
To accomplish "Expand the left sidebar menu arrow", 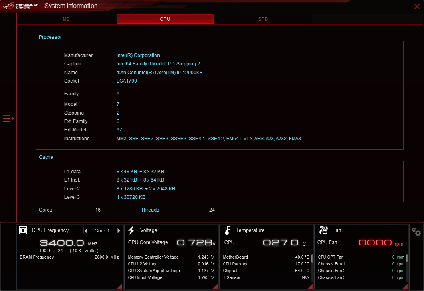I will tap(8, 119).
